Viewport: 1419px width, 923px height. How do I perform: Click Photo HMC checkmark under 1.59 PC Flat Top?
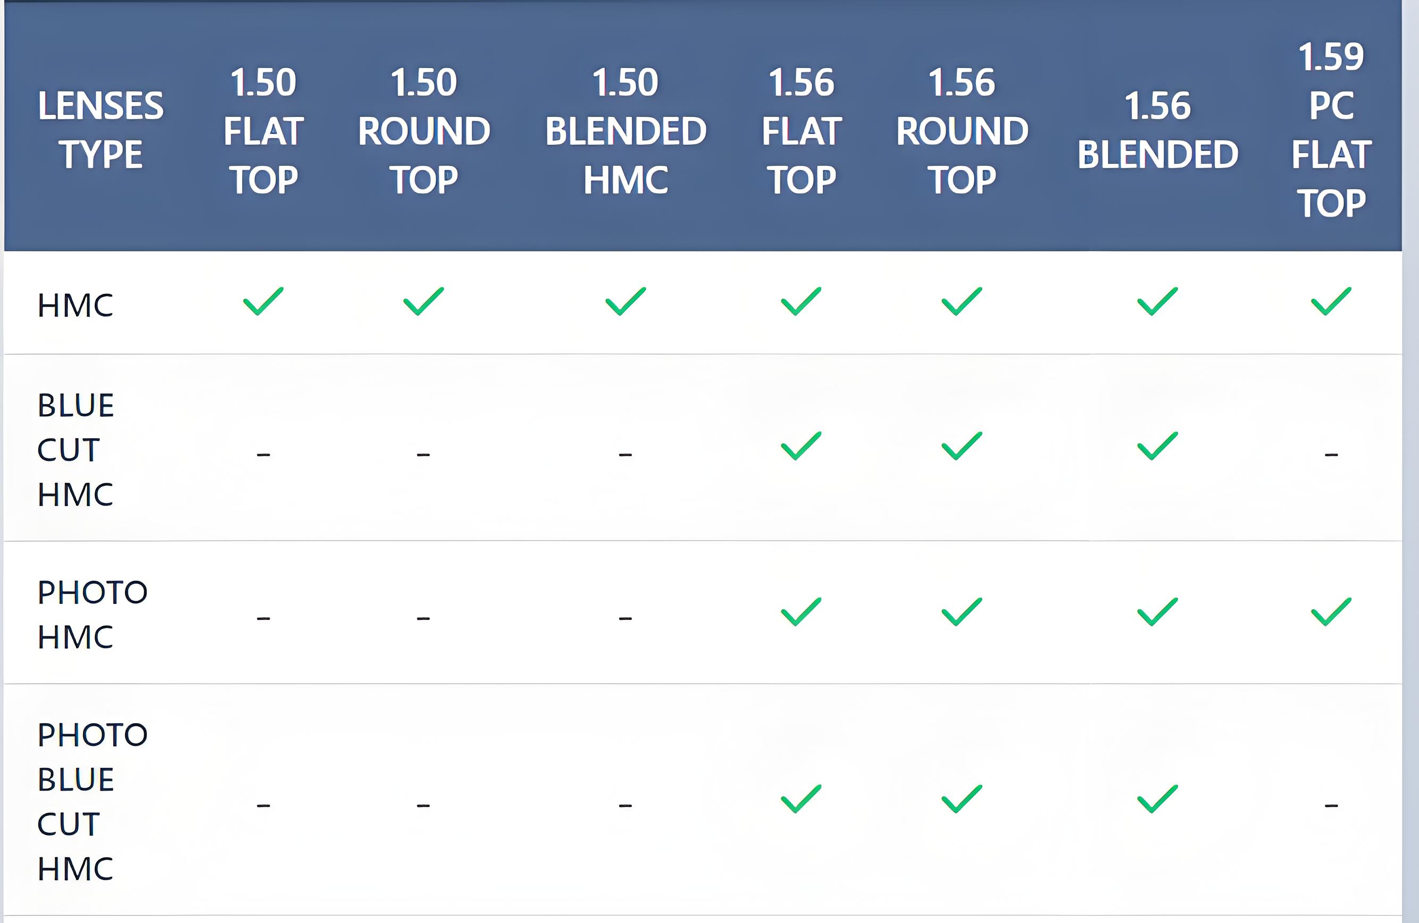click(x=1331, y=612)
